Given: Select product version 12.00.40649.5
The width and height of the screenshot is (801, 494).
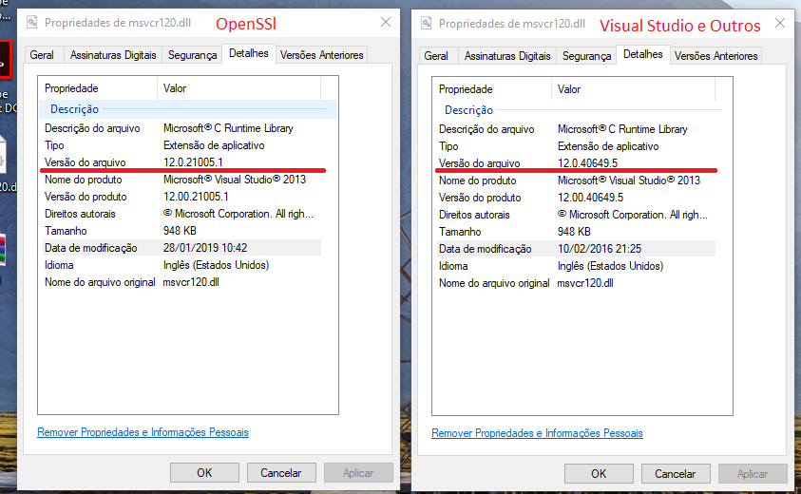Looking at the screenshot, I should 590,198.
